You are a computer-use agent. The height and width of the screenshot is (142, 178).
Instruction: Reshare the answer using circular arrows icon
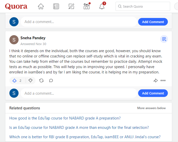click(x=41, y=80)
